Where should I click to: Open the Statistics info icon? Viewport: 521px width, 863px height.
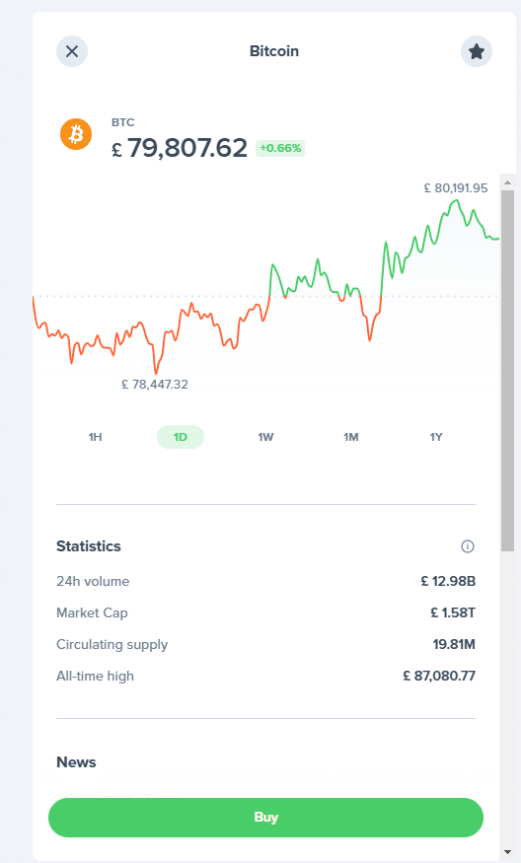pyautogui.click(x=468, y=546)
